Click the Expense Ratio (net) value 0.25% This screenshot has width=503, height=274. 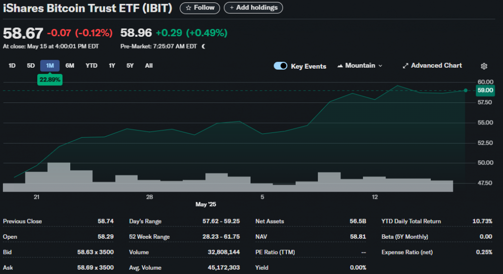(484, 252)
